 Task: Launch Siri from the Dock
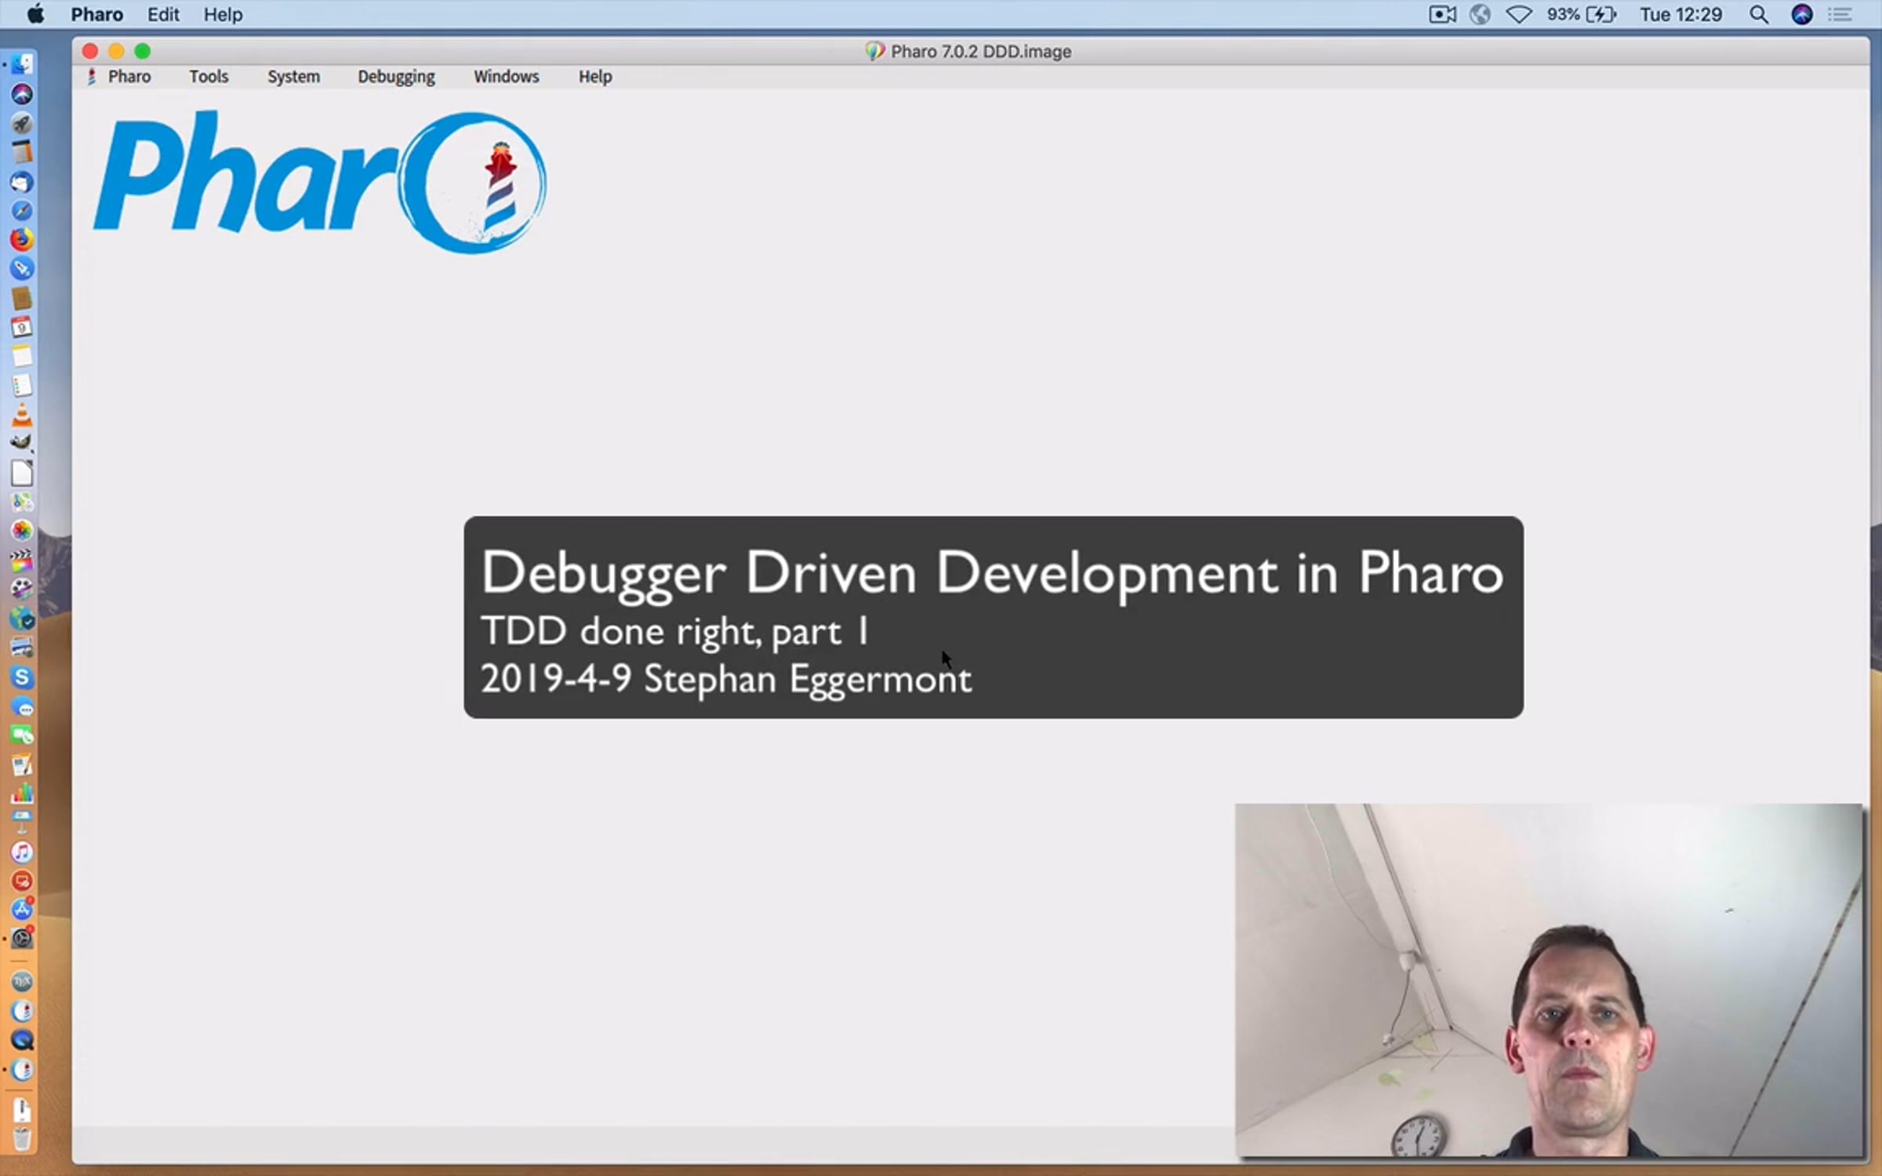click(22, 94)
